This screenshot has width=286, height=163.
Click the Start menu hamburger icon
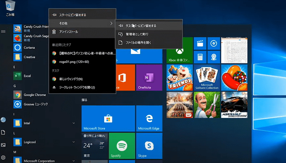coord(3,31)
